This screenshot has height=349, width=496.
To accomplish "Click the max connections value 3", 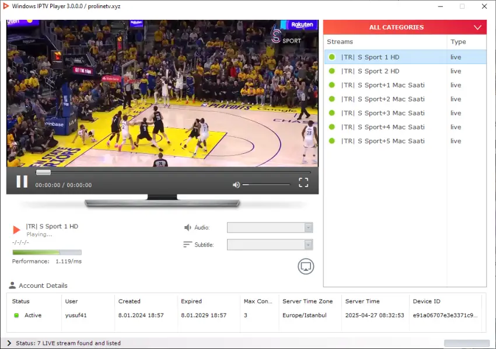I will [x=246, y=315].
